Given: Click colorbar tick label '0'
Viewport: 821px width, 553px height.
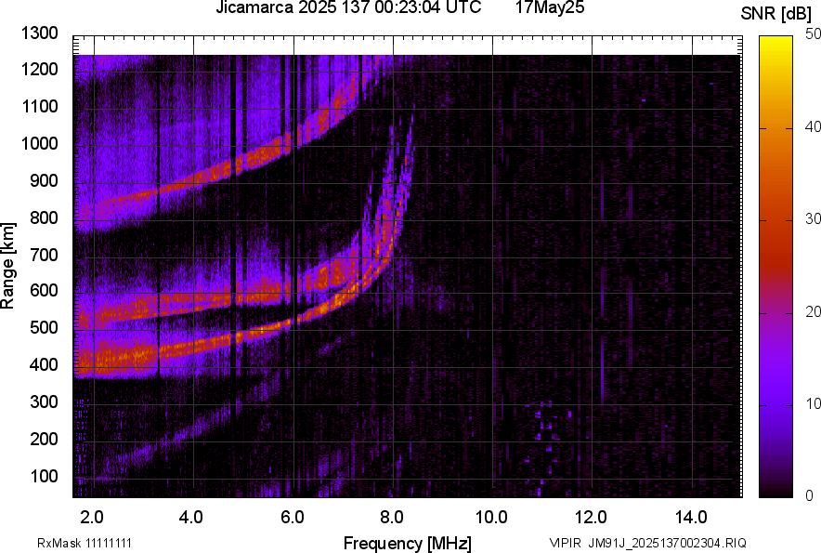Looking at the screenshot, I should pos(810,496).
